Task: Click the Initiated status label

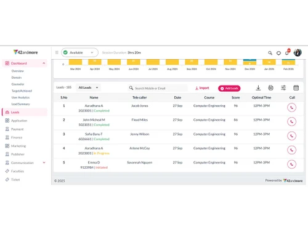Action: point(102,168)
